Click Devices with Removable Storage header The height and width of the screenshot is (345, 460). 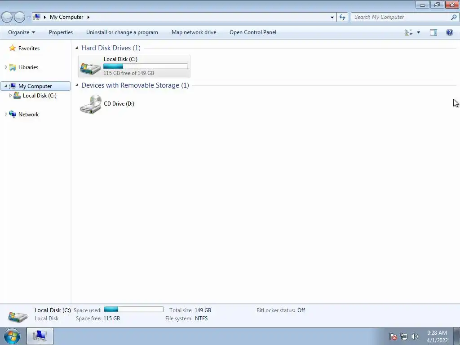135,85
